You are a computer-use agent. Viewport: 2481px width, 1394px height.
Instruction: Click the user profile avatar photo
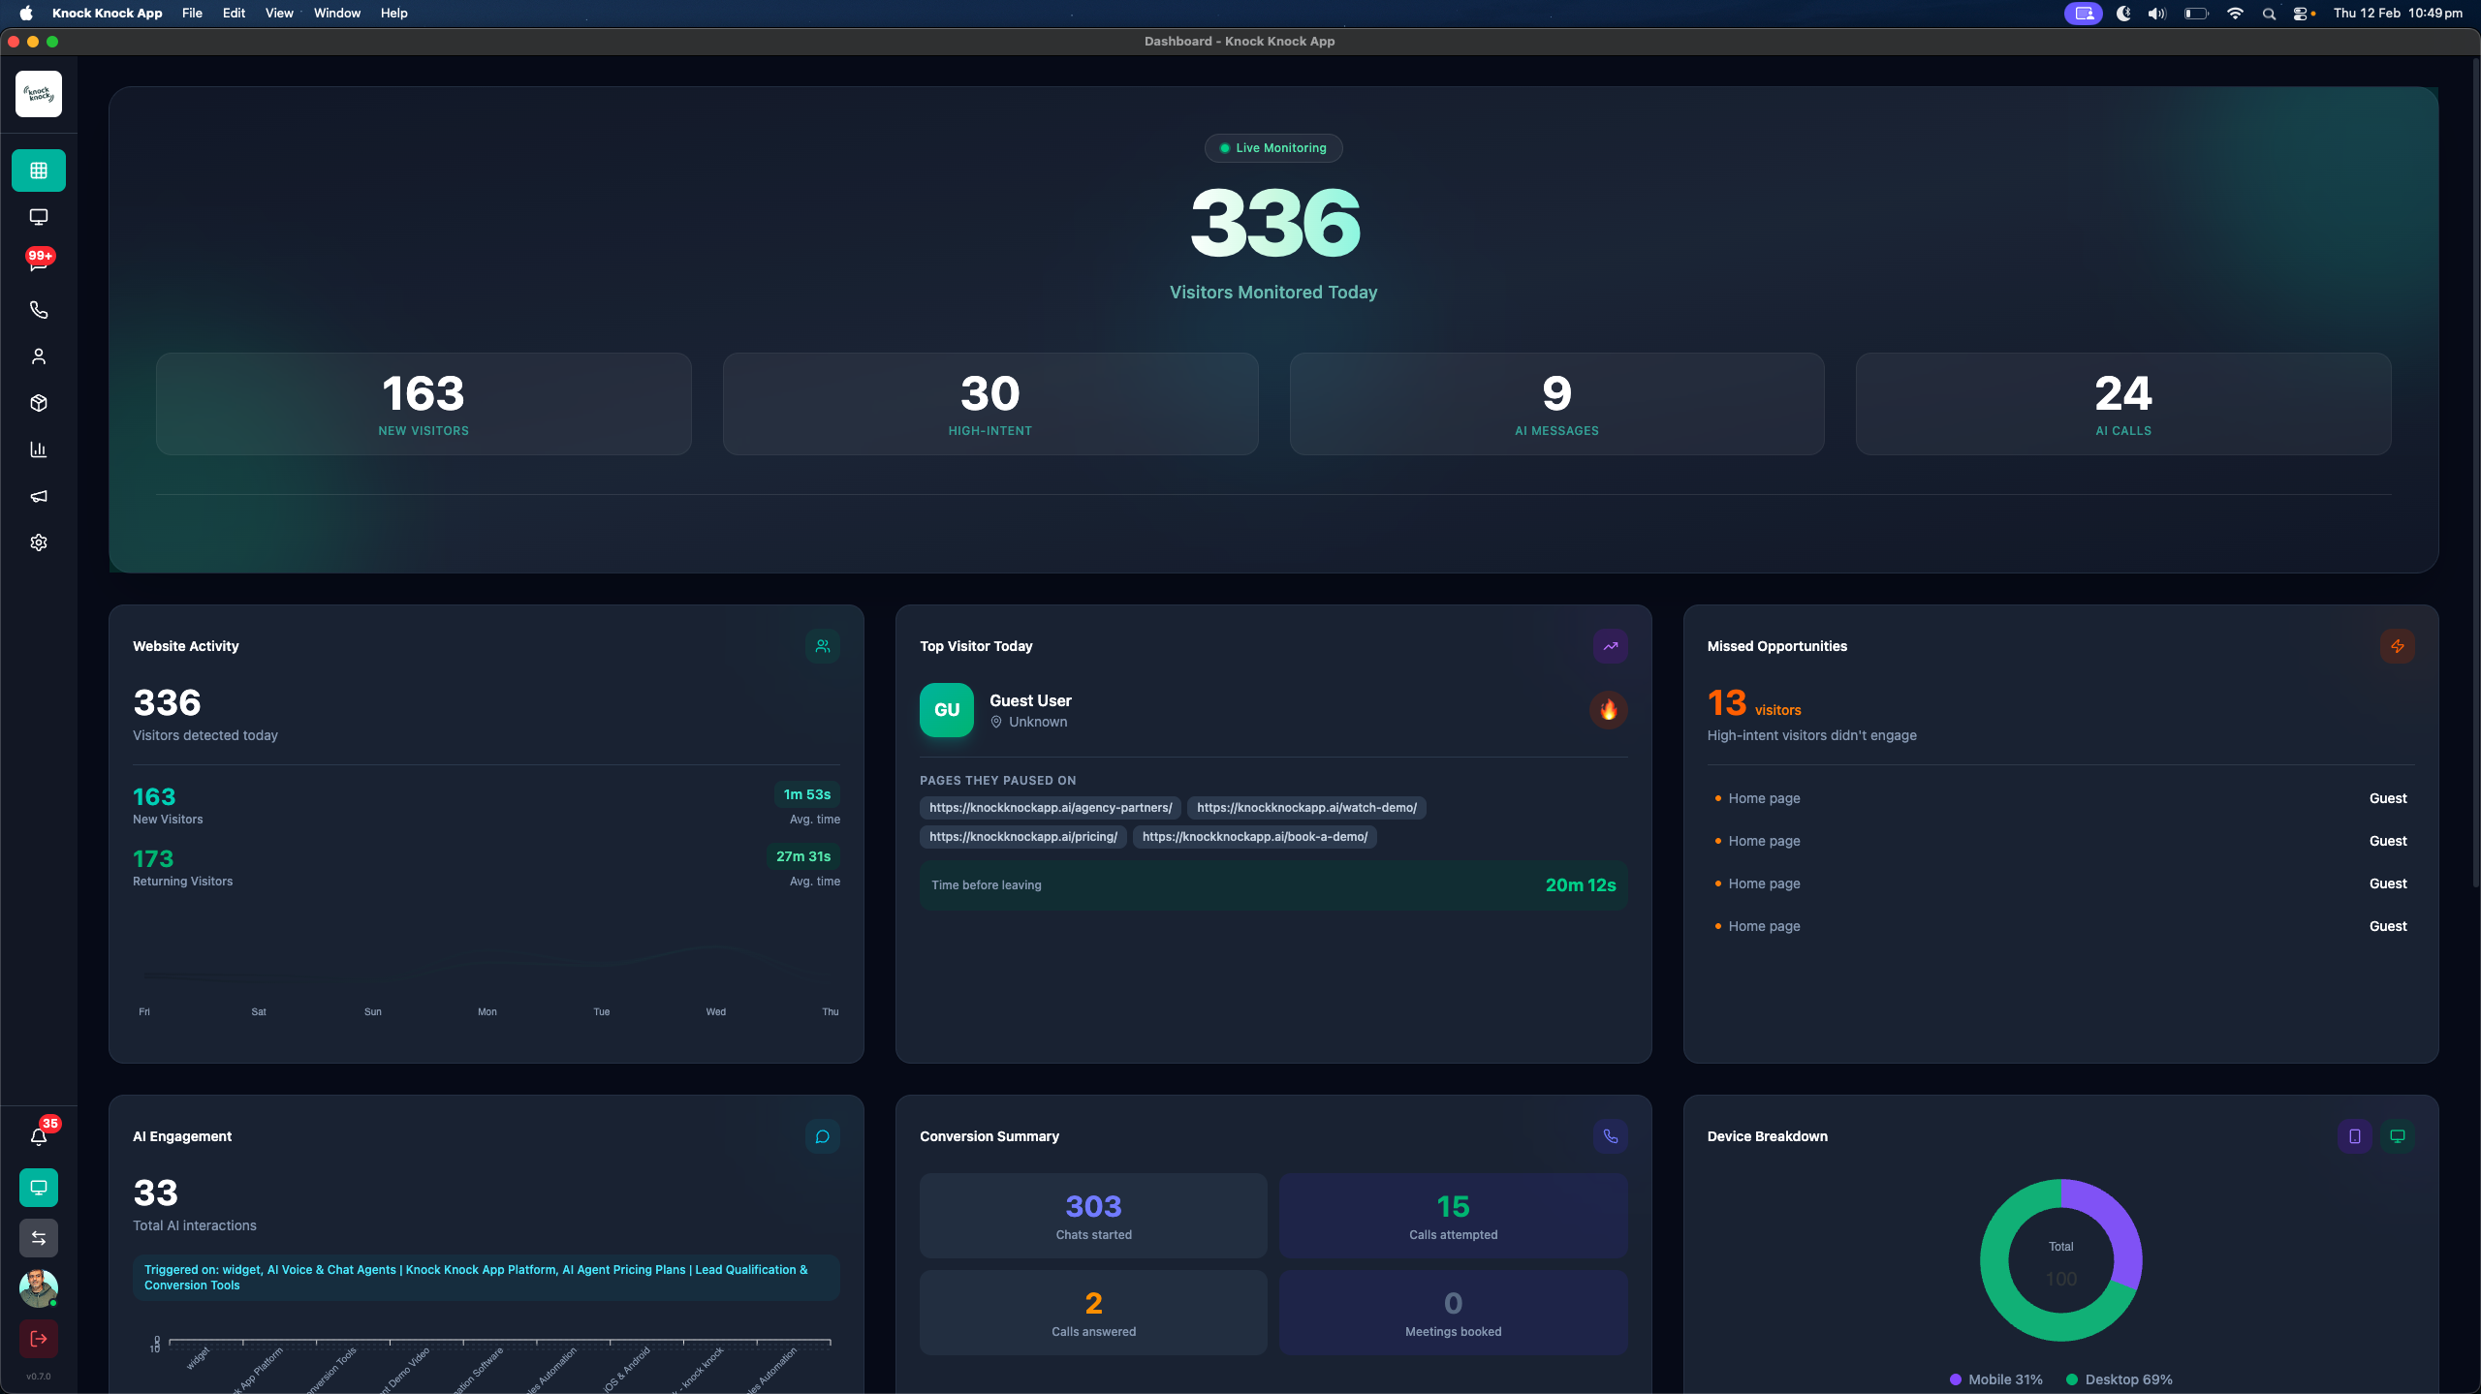click(x=39, y=1288)
